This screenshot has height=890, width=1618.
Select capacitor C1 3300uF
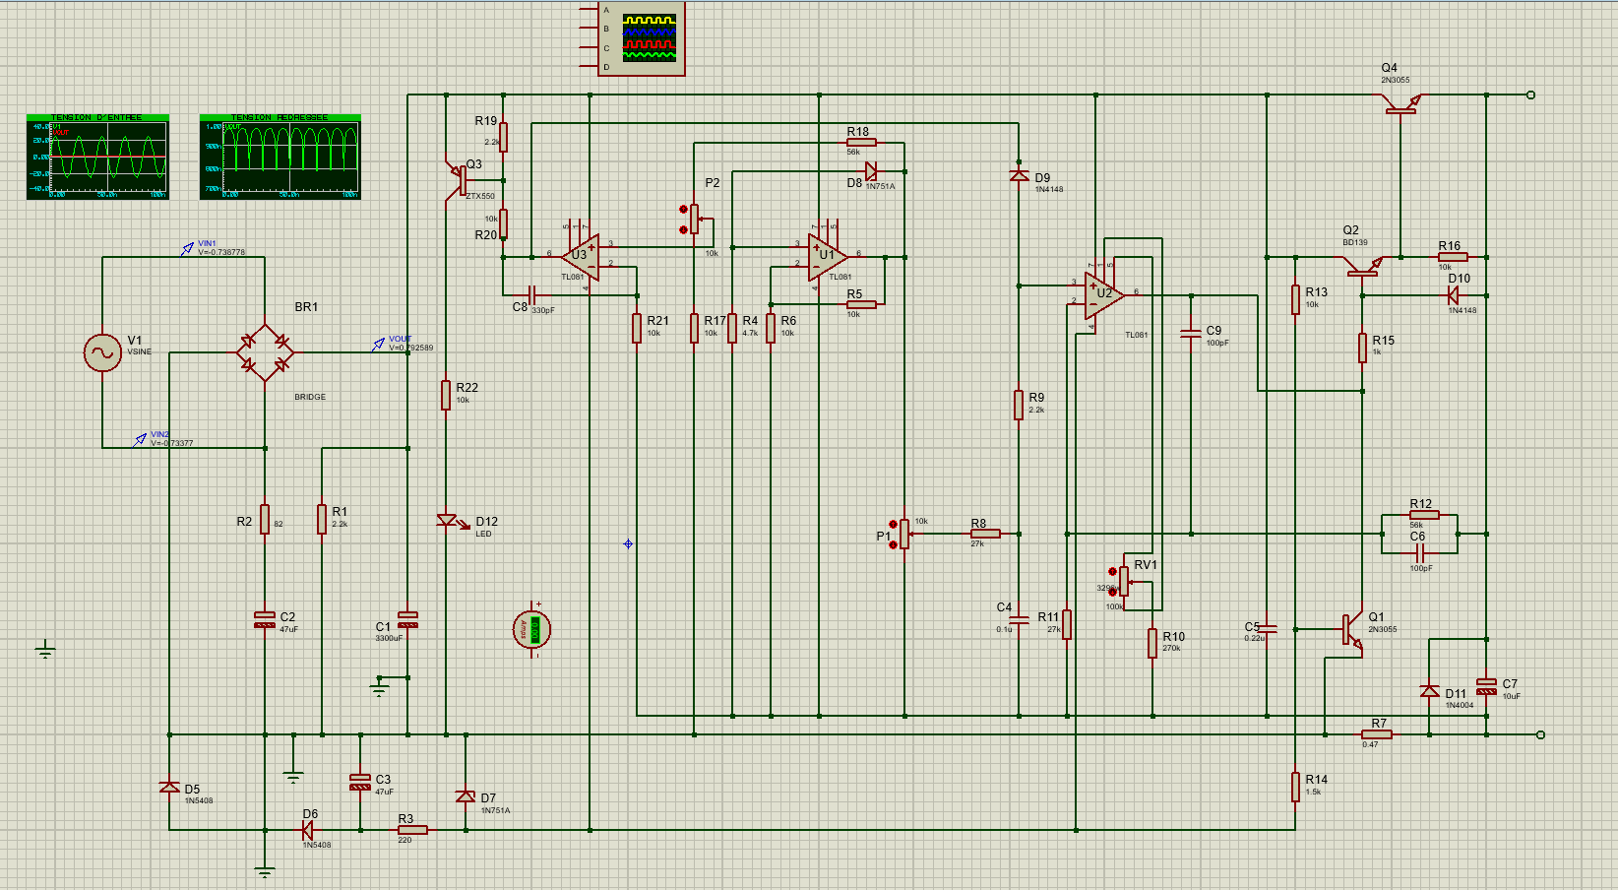point(407,619)
